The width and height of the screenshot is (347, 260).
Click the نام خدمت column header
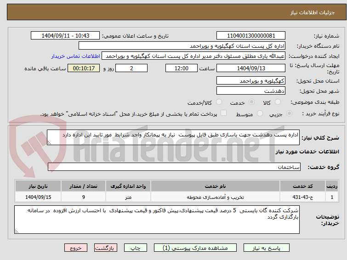tap(215, 186)
